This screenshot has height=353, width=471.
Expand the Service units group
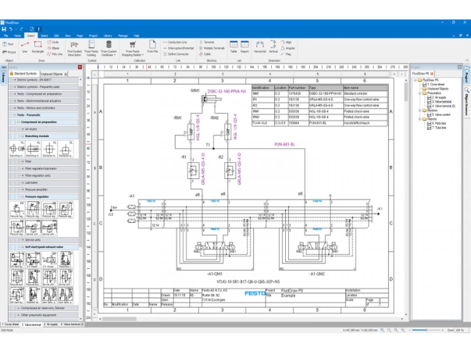22,240
